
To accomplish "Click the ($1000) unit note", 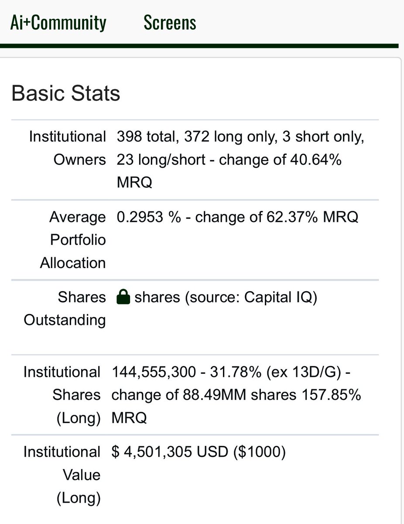I will 259,452.
